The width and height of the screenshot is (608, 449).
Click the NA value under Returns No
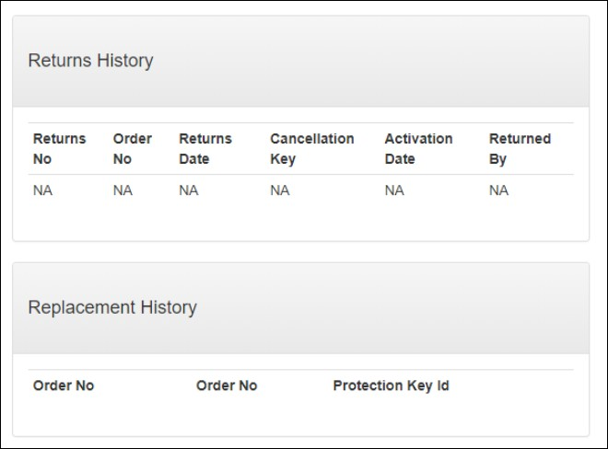(x=42, y=190)
